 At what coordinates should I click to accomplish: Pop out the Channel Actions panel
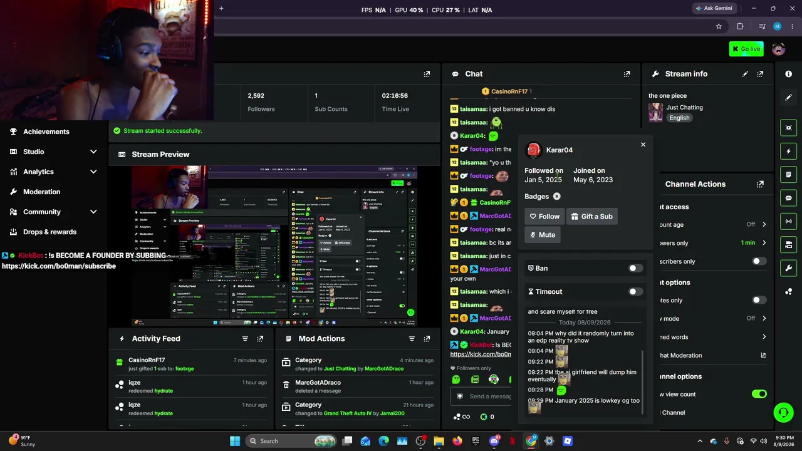click(760, 184)
